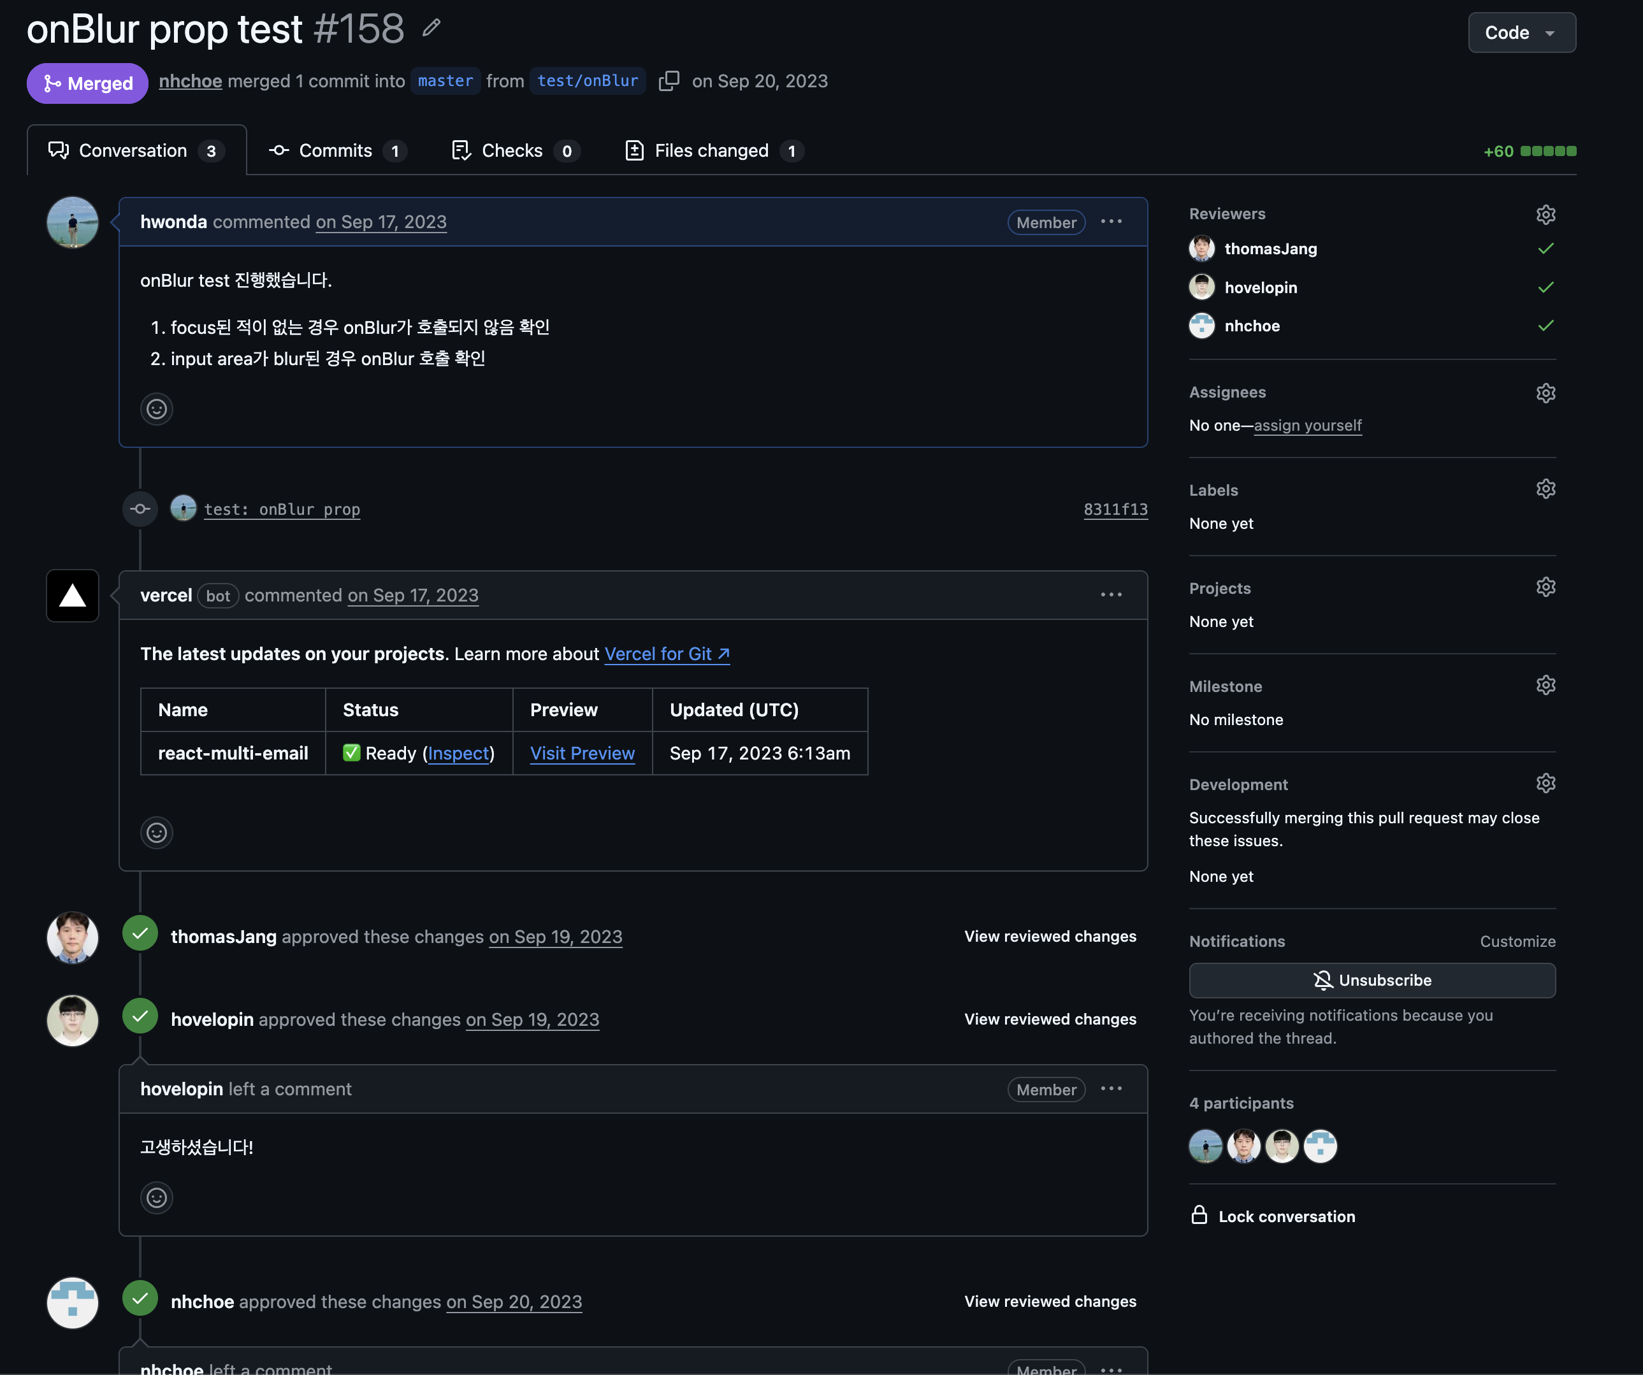This screenshot has width=1643, height=1375.
Task: Unsubscribe from thread notifications
Action: click(1372, 980)
